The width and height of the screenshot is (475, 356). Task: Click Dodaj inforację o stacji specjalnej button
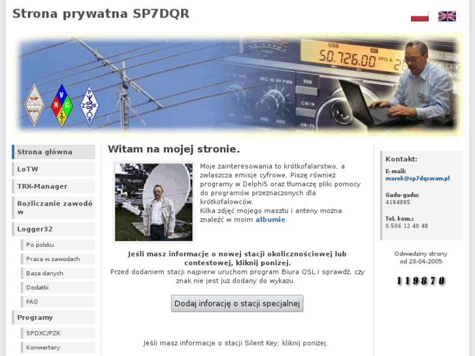coord(237,303)
